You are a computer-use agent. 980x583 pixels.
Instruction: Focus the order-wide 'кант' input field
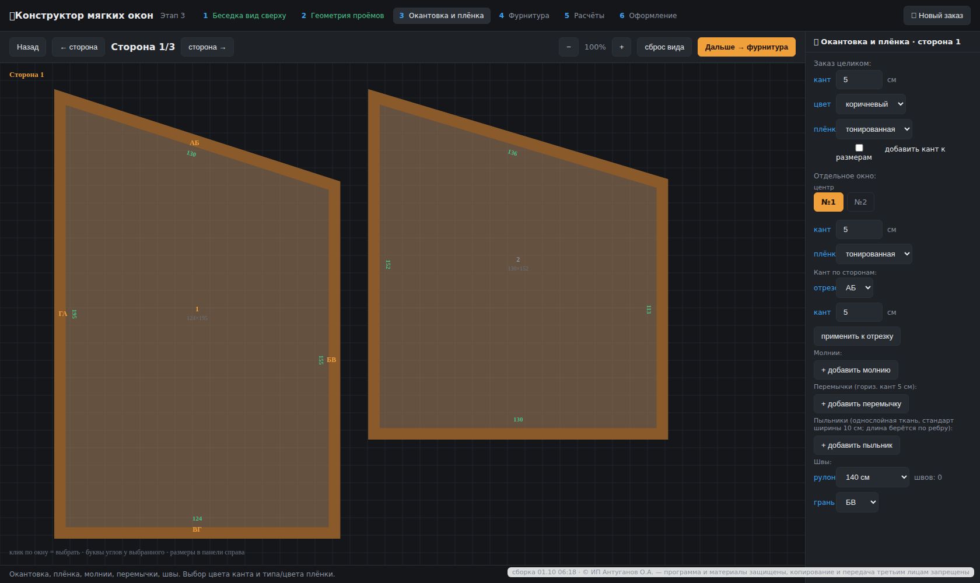[859, 80]
